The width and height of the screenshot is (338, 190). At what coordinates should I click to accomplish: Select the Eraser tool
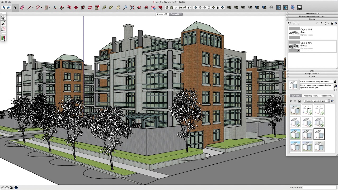[x=22, y=8]
